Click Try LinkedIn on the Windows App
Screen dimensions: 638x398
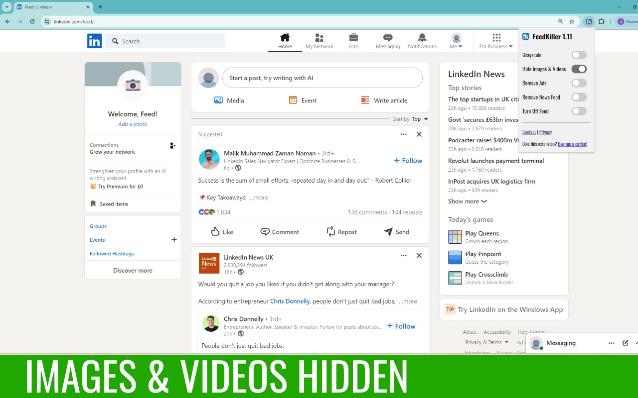click(504, 309)
